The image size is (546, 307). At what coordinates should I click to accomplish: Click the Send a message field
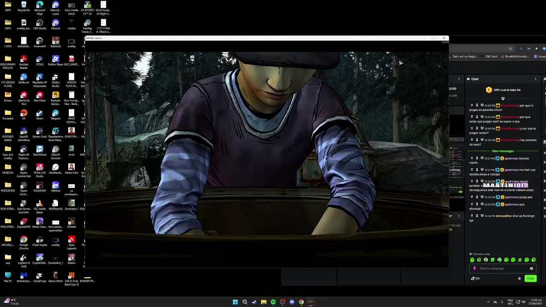pos(502,268)
